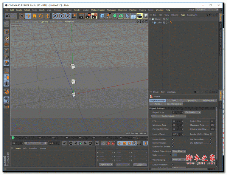The image size is (227, 175).
Task: Toggle Cloner enabled green checkmark
Action: coord(168,19)
